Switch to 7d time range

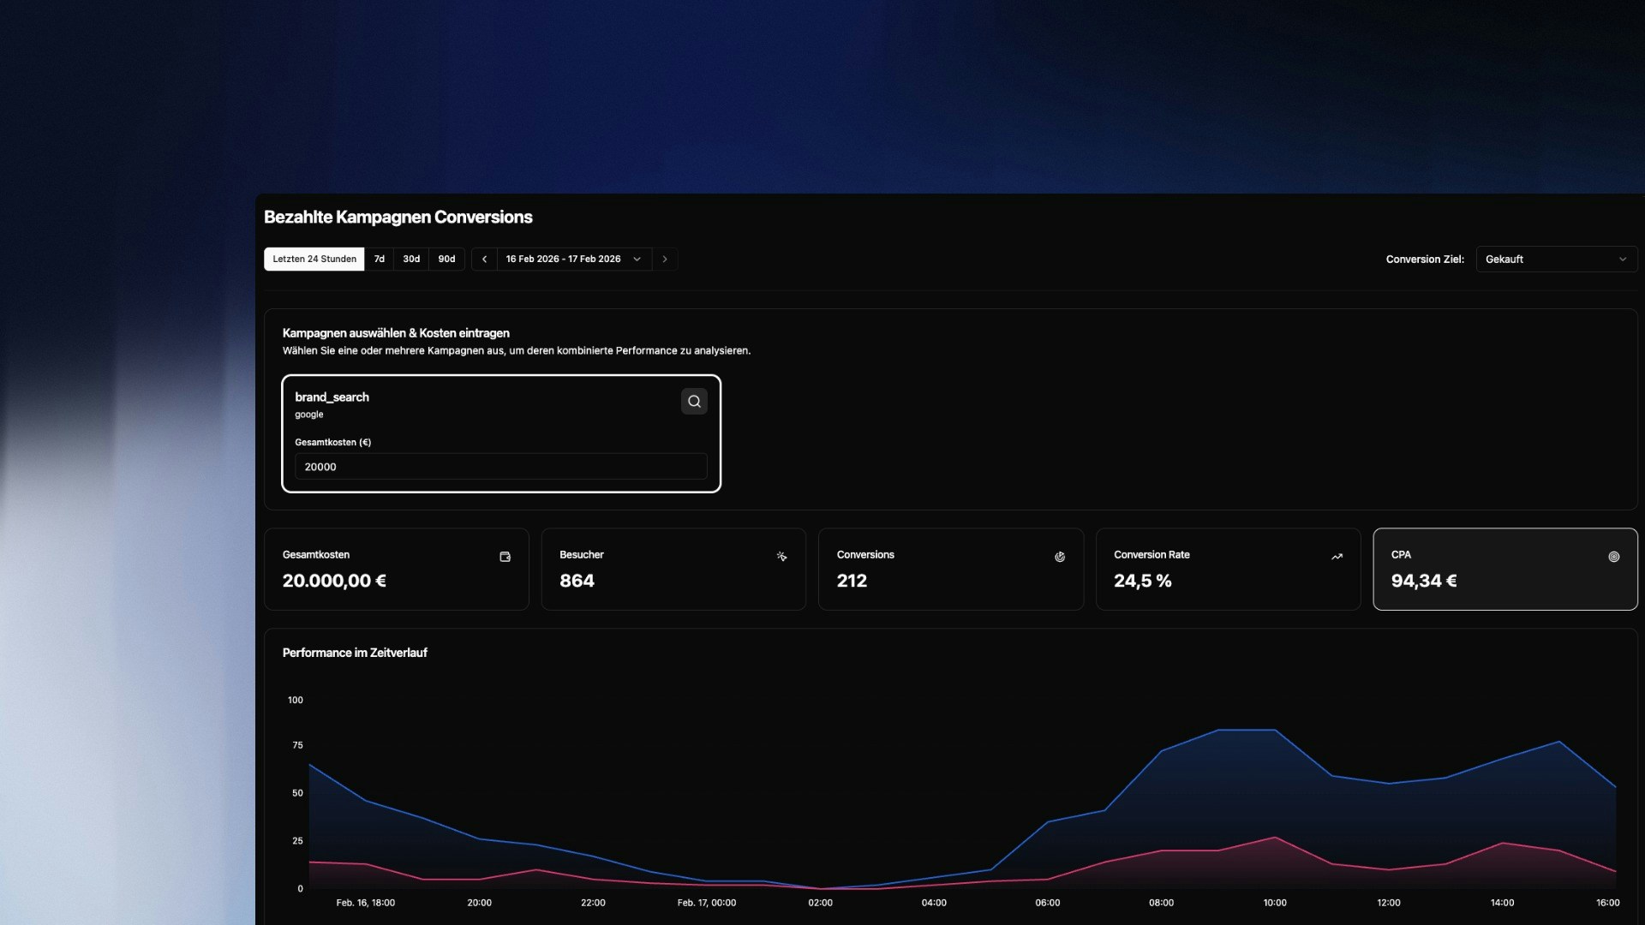pyautogui.click(x=380, y=259)
